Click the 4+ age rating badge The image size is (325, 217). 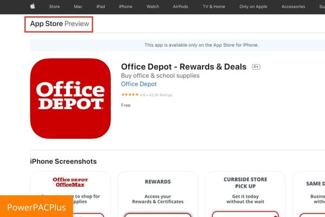click(256, 67)
